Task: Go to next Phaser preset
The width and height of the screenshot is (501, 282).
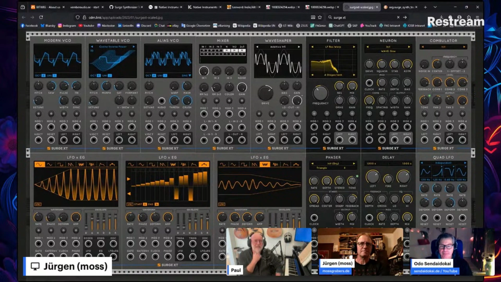Action: click(354, 163)
